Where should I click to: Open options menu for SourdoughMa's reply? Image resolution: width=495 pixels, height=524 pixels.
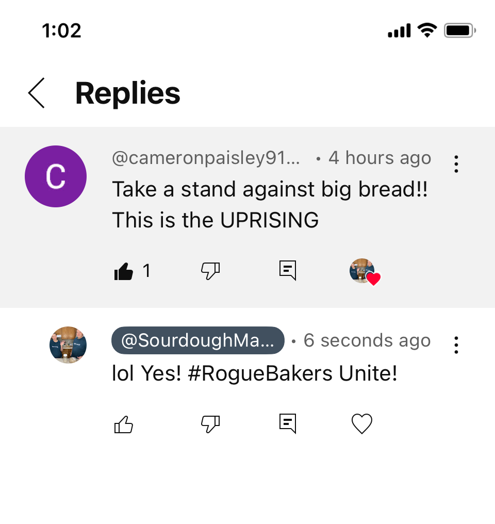[x=456, y=345]
